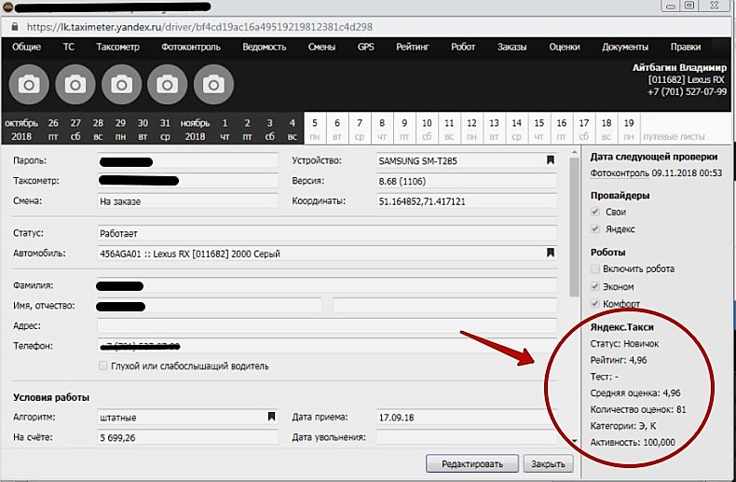Open the fifth camera photo placeholder
736x482 pixels.
(x=213, y=85)
